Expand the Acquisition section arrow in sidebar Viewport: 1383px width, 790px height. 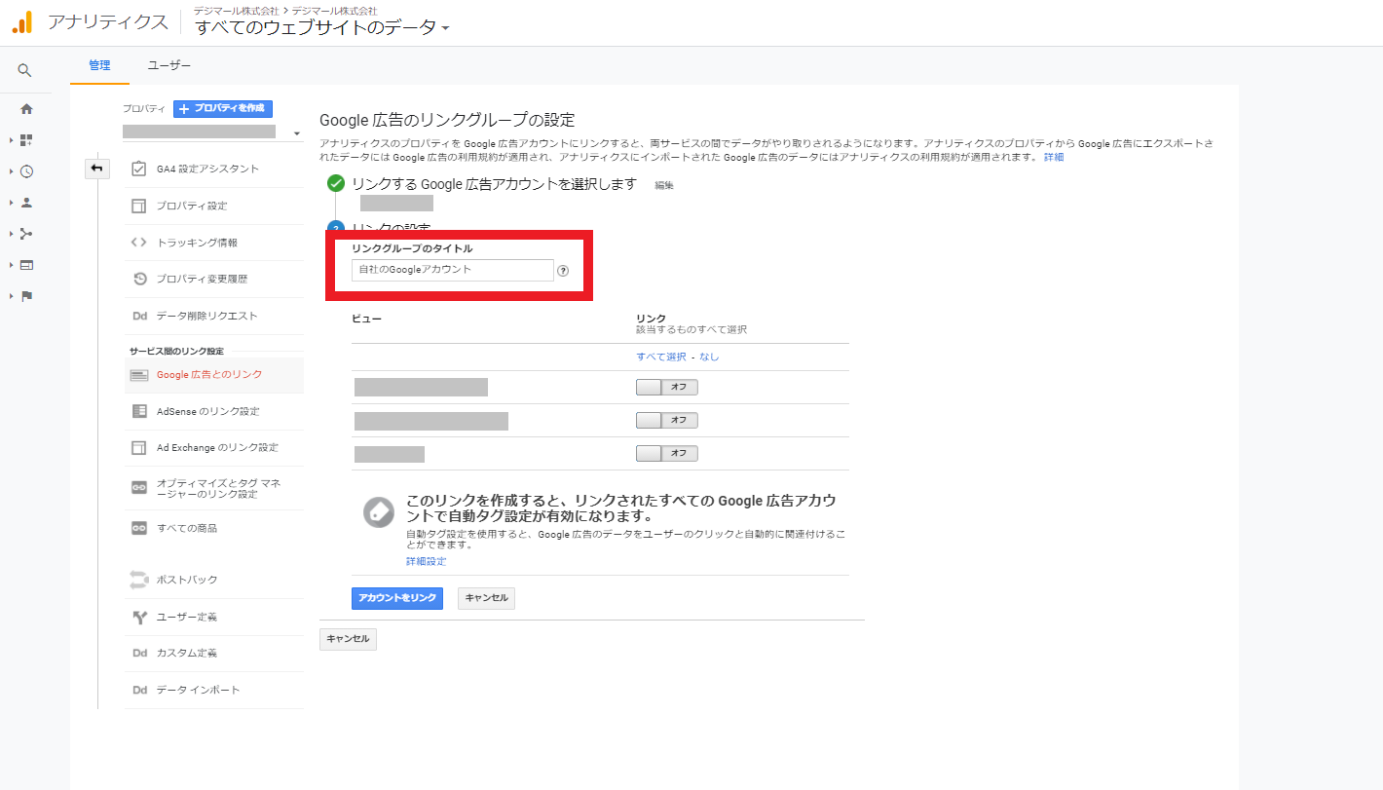[x=12, y=234]
